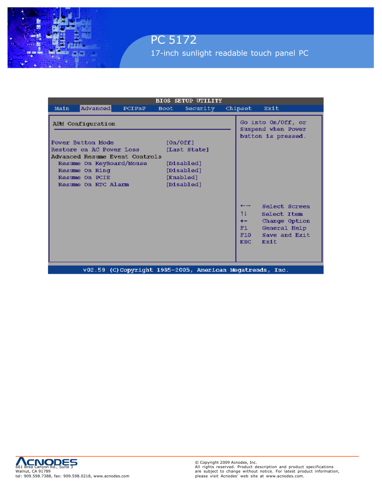Change Resume On PCIE [Enabled] value
Screen dimensions: 382x495
point(182,178)
